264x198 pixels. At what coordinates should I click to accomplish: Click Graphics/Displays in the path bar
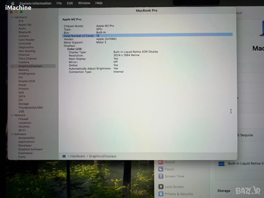point(103,156)
